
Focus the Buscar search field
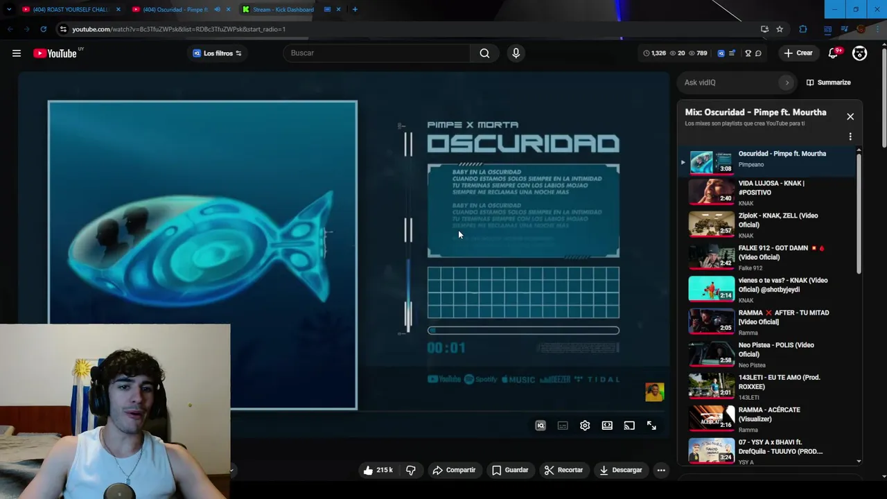[x=376, y=53]
